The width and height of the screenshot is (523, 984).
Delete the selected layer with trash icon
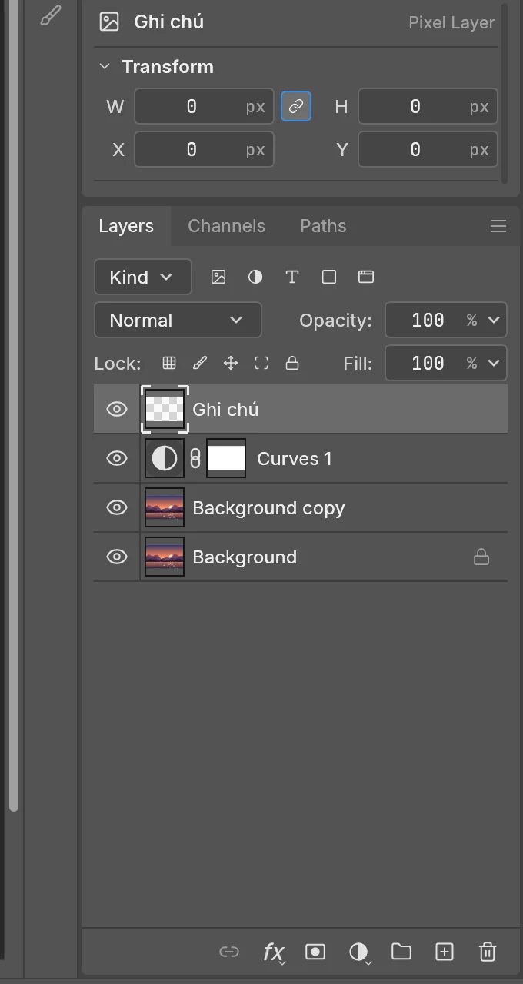pos(488,952)
